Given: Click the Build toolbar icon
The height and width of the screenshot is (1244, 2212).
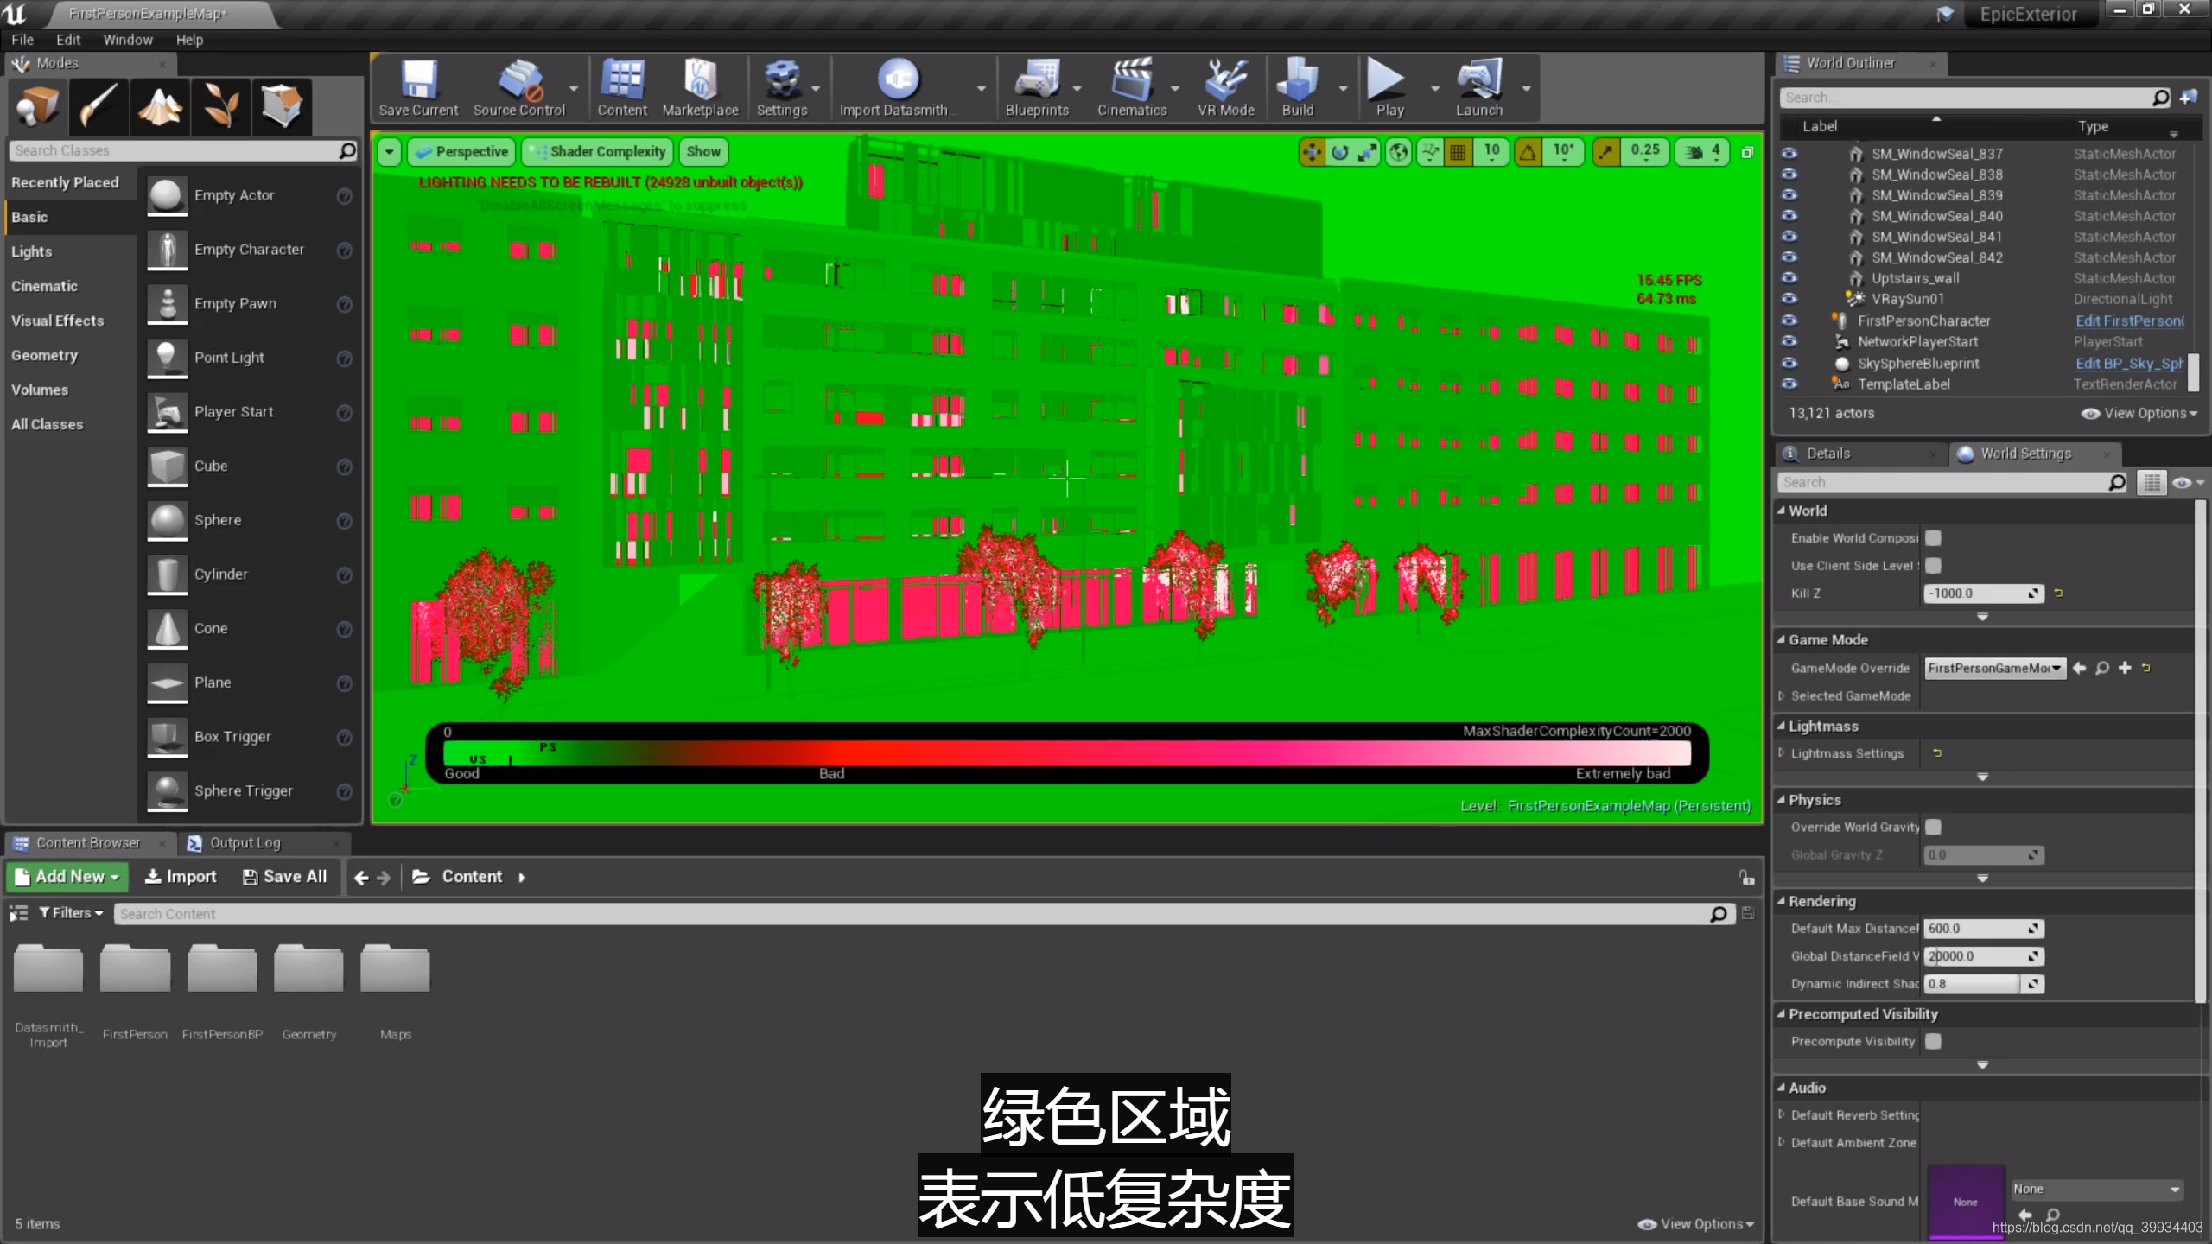Looking at the screenshot, I should click(1296, 86).
